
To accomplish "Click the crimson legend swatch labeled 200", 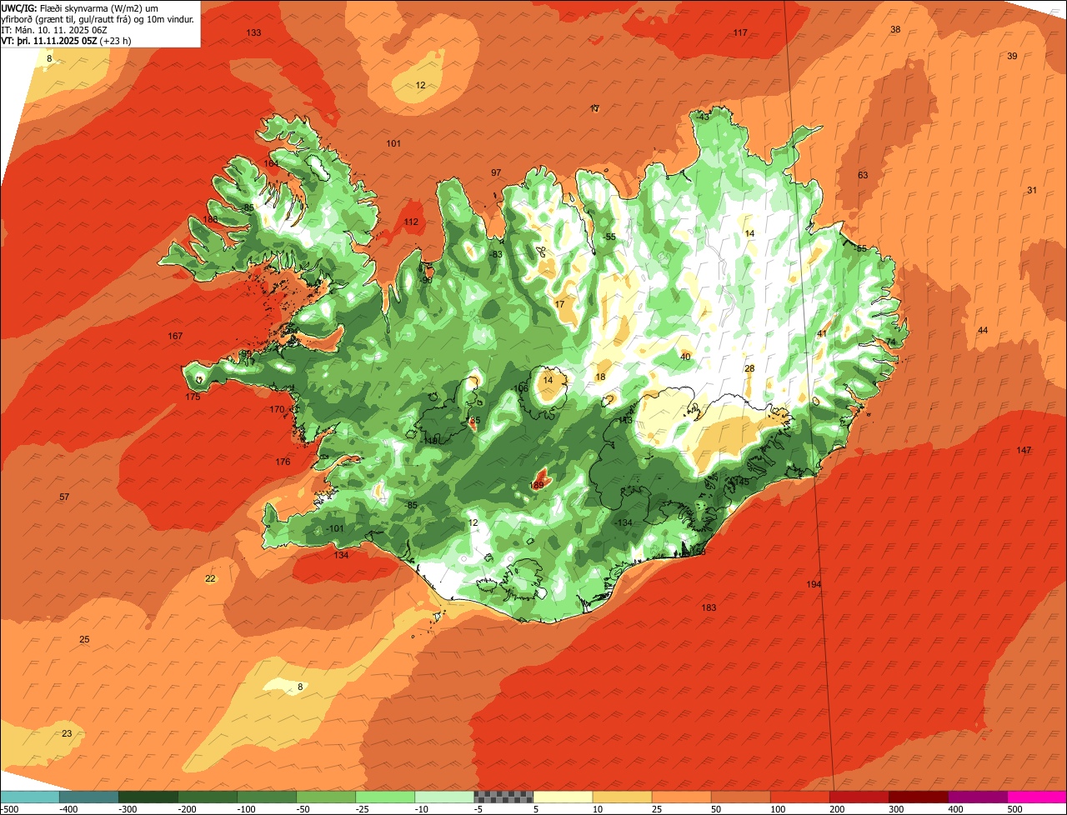I will tap(858, 797).
